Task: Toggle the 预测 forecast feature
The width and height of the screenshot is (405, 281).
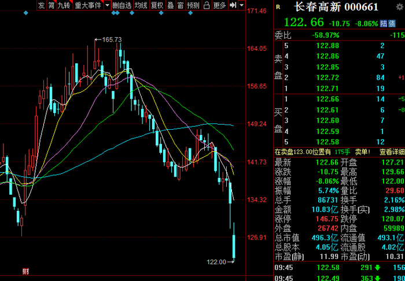Action: [x=193, y=5]
